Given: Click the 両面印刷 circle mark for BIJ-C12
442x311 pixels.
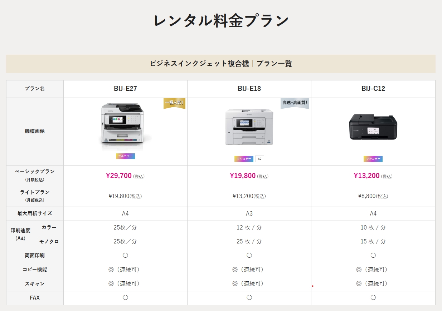Looking at the screenshot, I should tap(373, 256).
